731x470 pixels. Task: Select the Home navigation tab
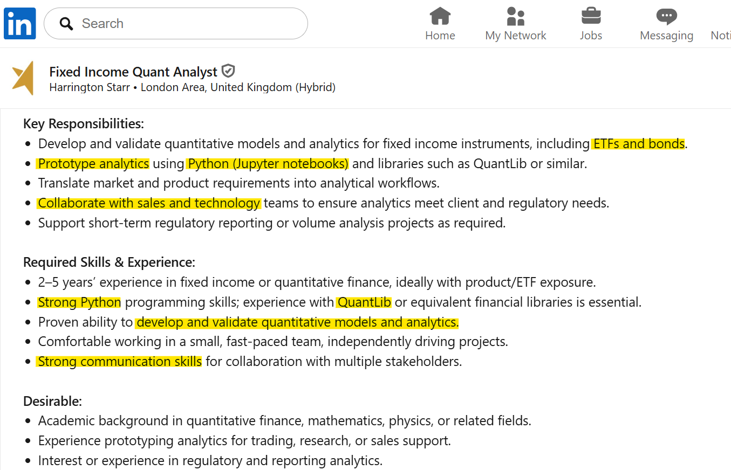coord(440,35)
